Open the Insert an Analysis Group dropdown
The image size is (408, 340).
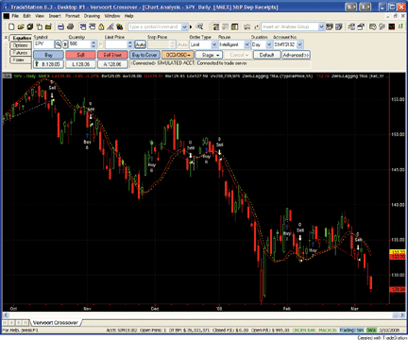point(293,26)
